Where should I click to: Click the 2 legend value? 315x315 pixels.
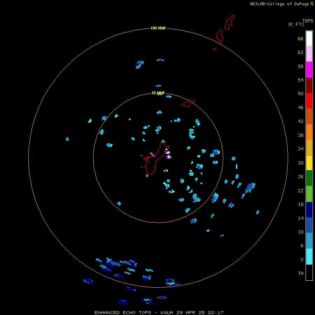pos(302,260)
